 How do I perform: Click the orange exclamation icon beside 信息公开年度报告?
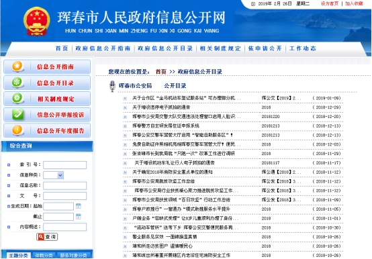pyautogui.click(x=17, y=130)
